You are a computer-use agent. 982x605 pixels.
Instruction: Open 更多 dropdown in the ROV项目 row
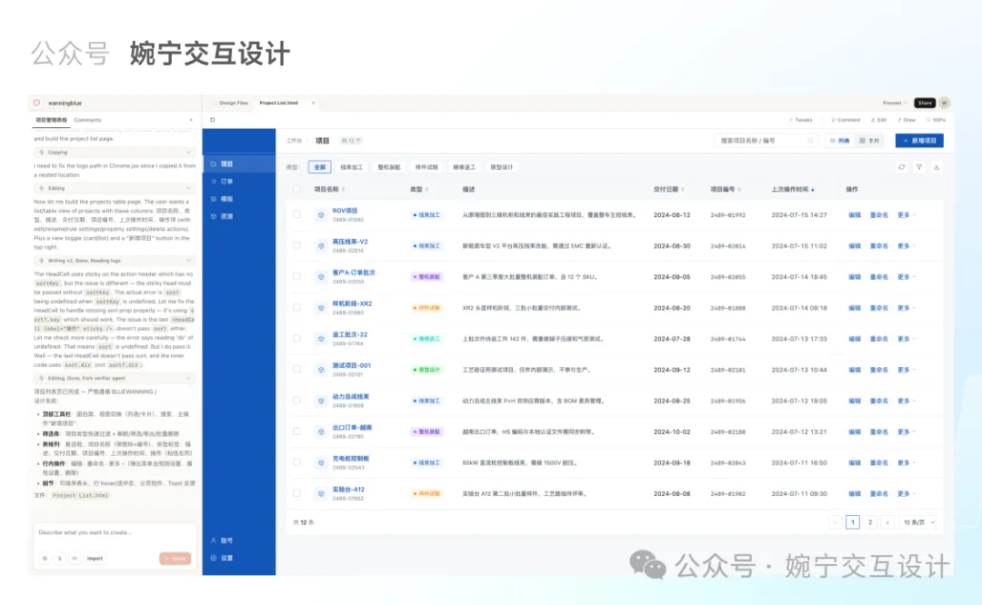coord(907,214)
